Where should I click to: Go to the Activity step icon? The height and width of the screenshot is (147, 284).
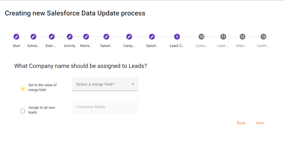[70, 37]
